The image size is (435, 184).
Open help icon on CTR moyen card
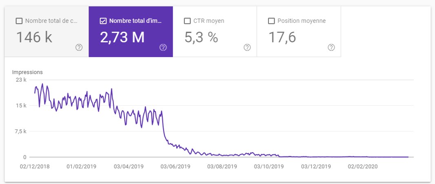tap(247, 48)
